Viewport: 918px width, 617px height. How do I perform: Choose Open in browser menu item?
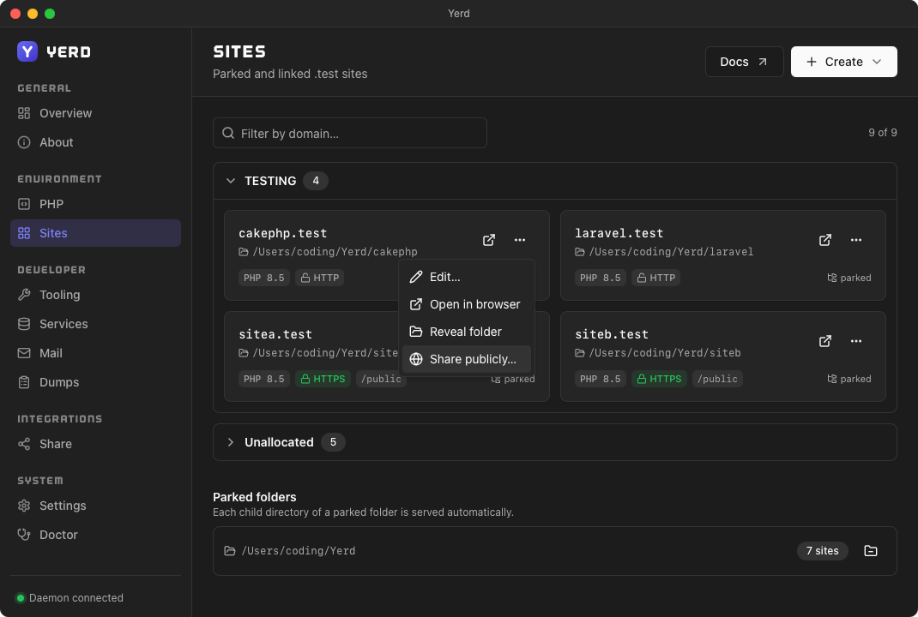467,304
